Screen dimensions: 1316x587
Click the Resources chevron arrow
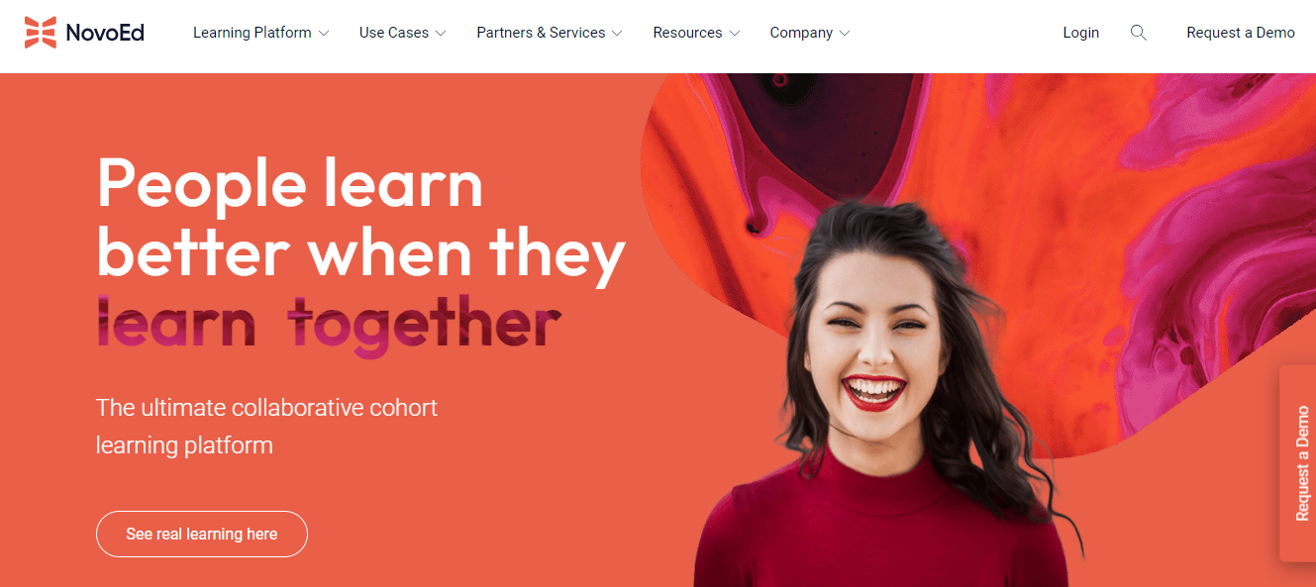pos(734,34)
